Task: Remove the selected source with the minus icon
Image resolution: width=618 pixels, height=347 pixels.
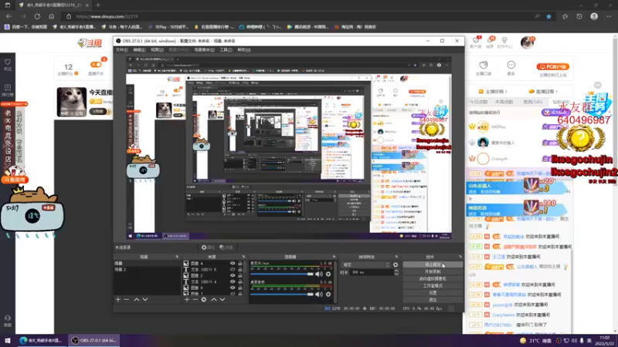Action: click(x=195, y=300)
